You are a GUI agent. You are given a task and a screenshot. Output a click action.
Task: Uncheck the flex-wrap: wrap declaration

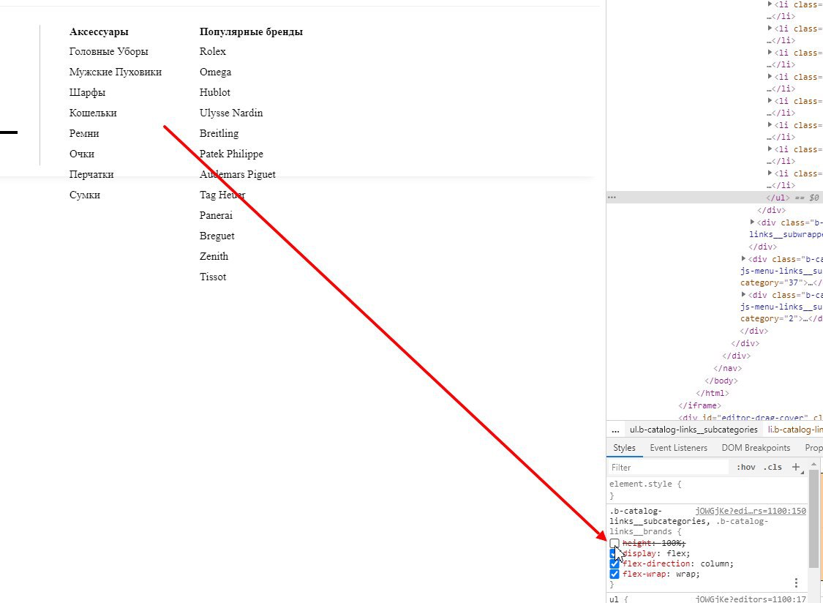point(615,574)
